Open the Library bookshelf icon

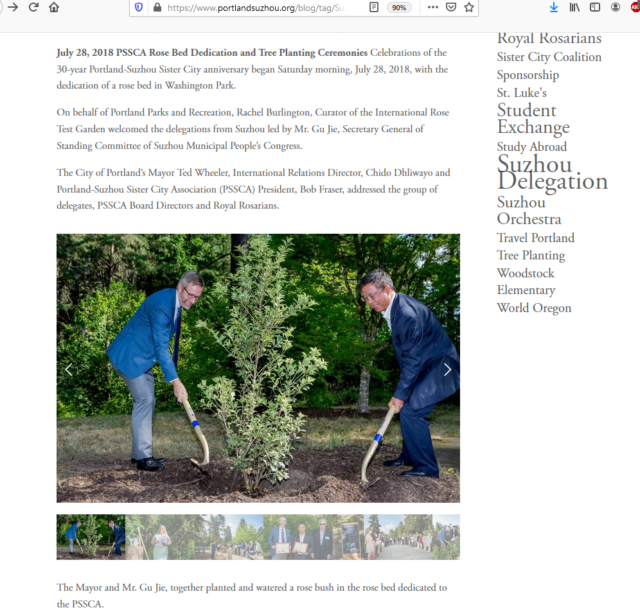pyautogui.click(x=574, y=7)
